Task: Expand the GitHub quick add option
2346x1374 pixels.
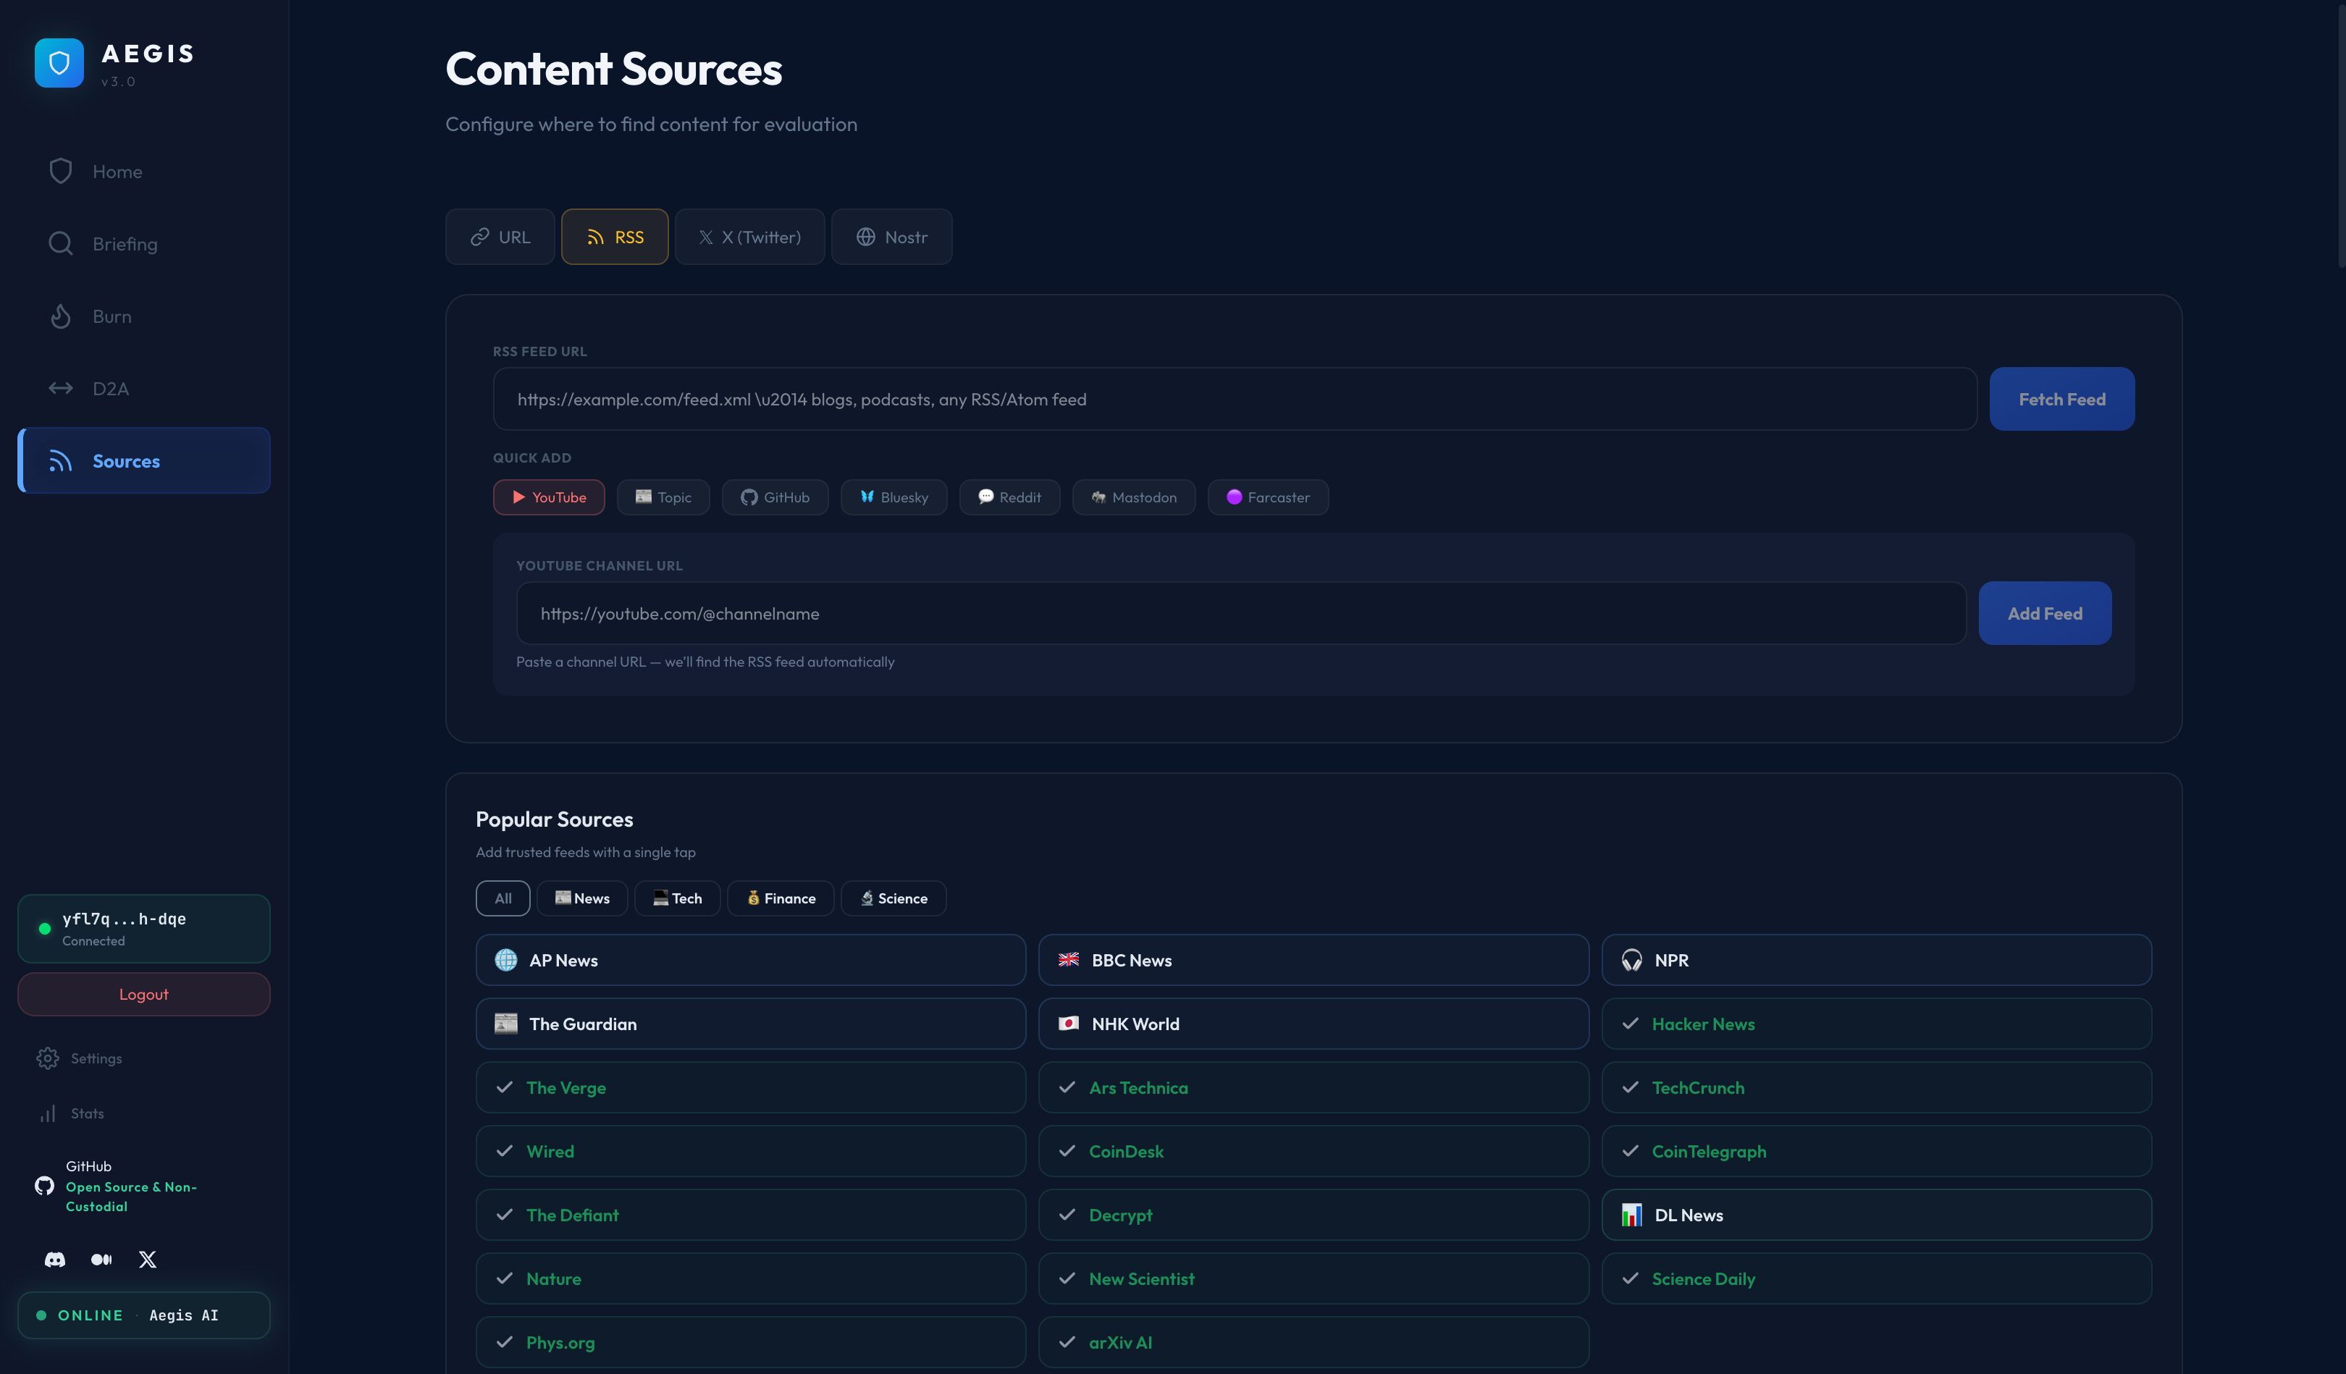Action: pyautogui.click(x=775, y=497)
